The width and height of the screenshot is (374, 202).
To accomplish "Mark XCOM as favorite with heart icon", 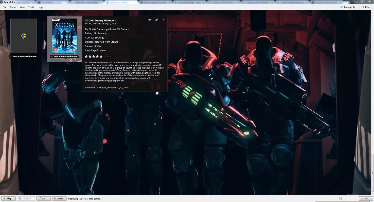I will 150,20.
